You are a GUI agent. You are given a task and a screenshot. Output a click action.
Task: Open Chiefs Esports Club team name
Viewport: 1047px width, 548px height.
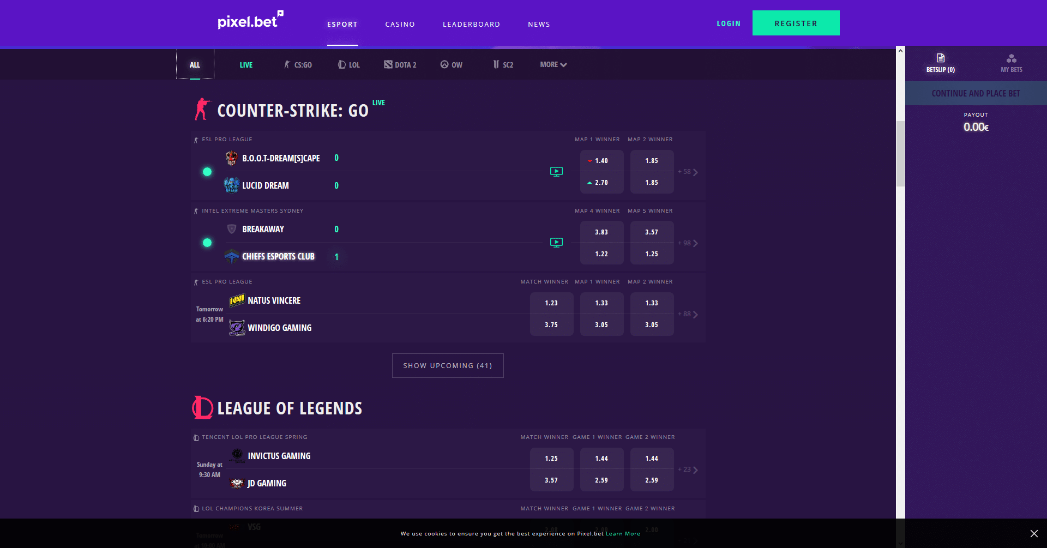279,256
